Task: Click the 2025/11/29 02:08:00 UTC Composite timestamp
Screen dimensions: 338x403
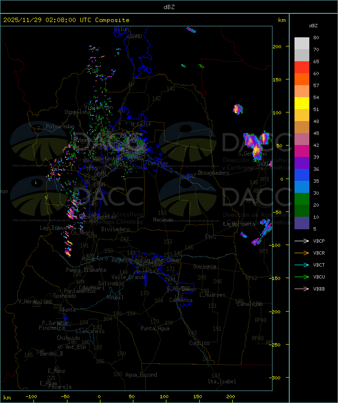Action: coord(66,20)
